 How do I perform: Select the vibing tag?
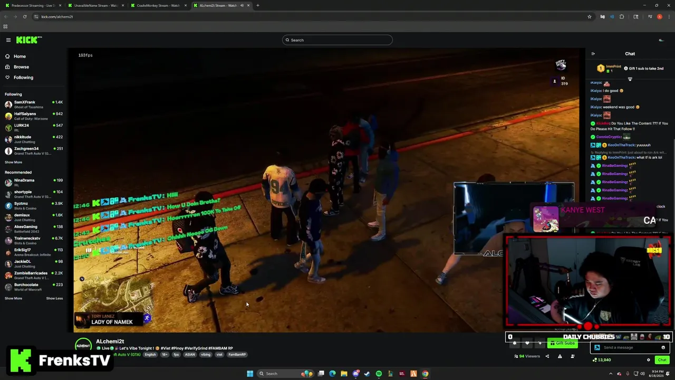(x=206, y=355)
